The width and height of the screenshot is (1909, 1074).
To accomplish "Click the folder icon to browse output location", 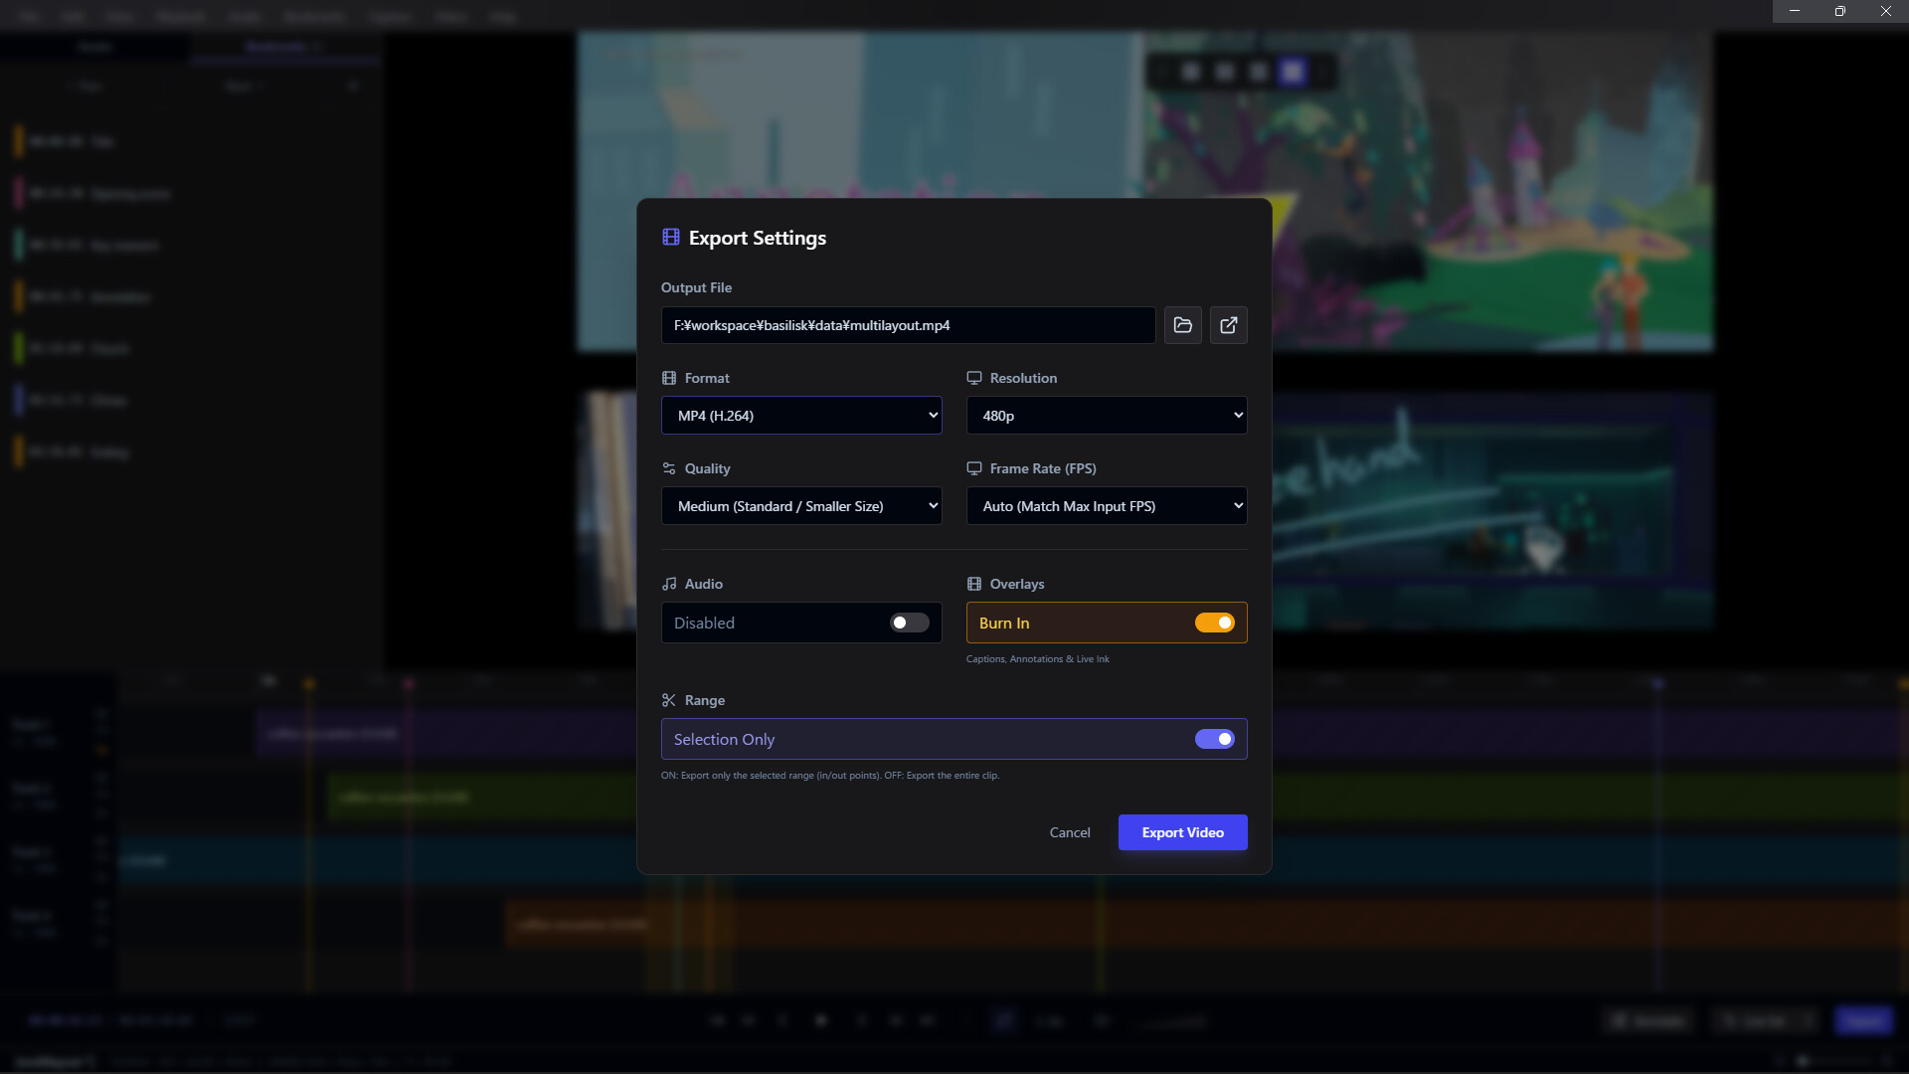I will 1182,325.
